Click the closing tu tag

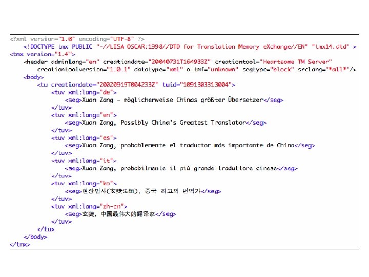coord(46,229)
